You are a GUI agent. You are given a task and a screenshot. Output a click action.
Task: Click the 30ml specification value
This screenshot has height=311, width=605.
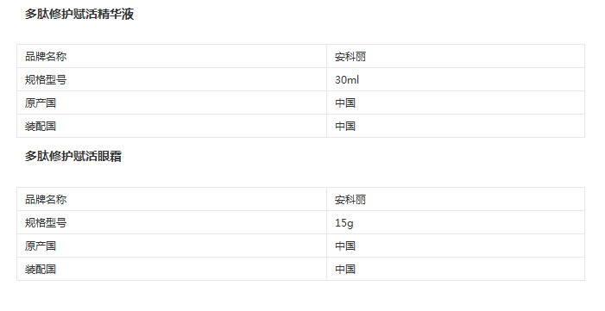click(x=347, y=80)
